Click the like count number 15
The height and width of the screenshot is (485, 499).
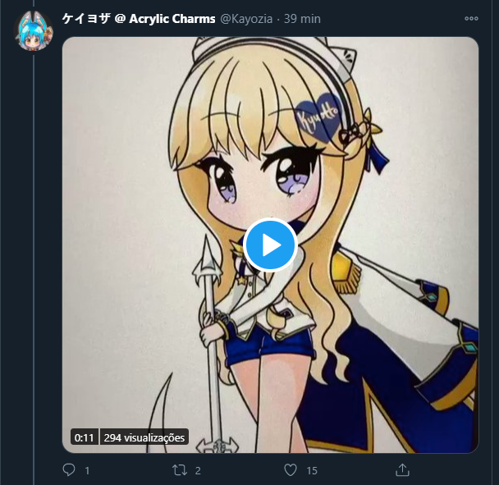coord(312,471)
